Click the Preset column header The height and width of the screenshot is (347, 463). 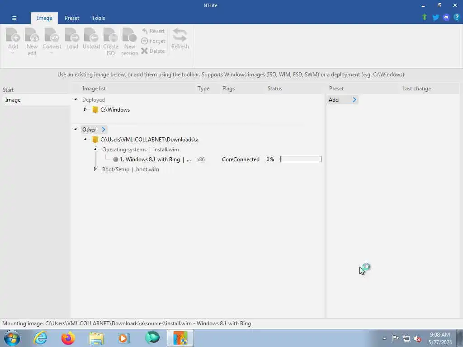pos(336,89)
